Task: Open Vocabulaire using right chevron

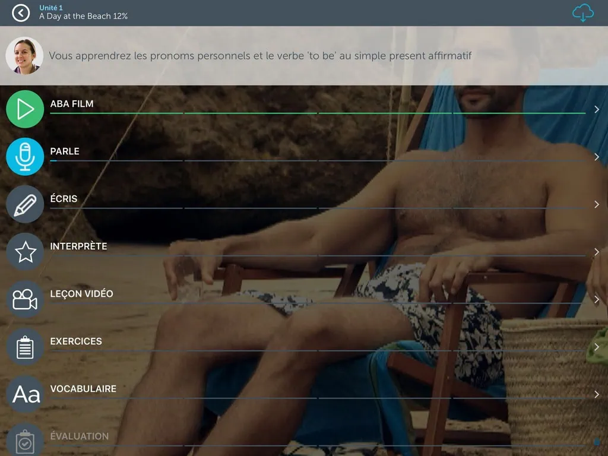Action: (x=597, y=394)
